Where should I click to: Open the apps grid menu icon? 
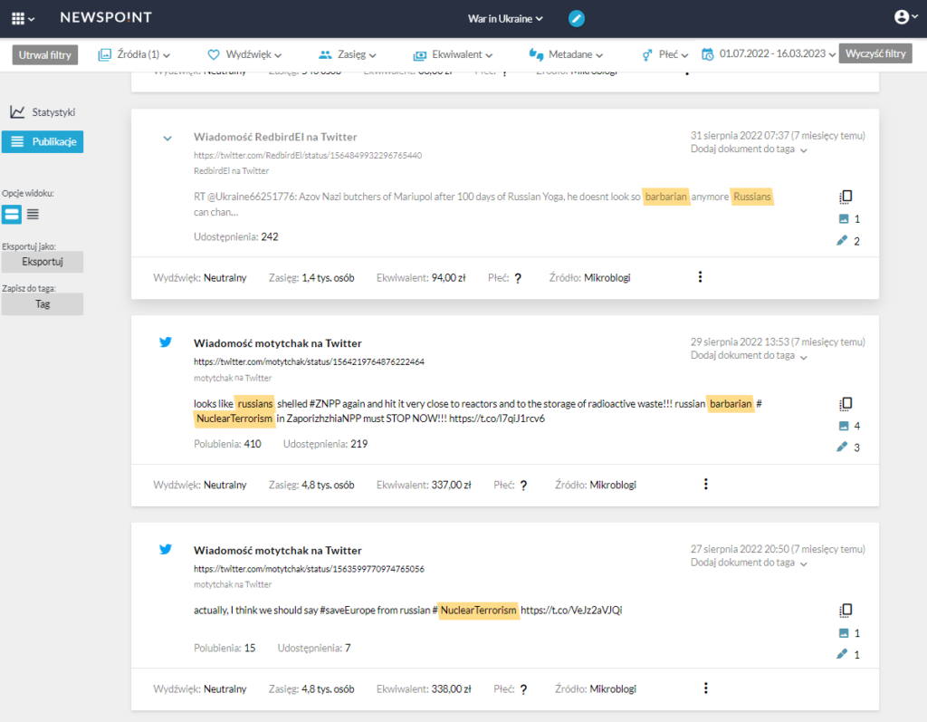click(x=23, y=18)
